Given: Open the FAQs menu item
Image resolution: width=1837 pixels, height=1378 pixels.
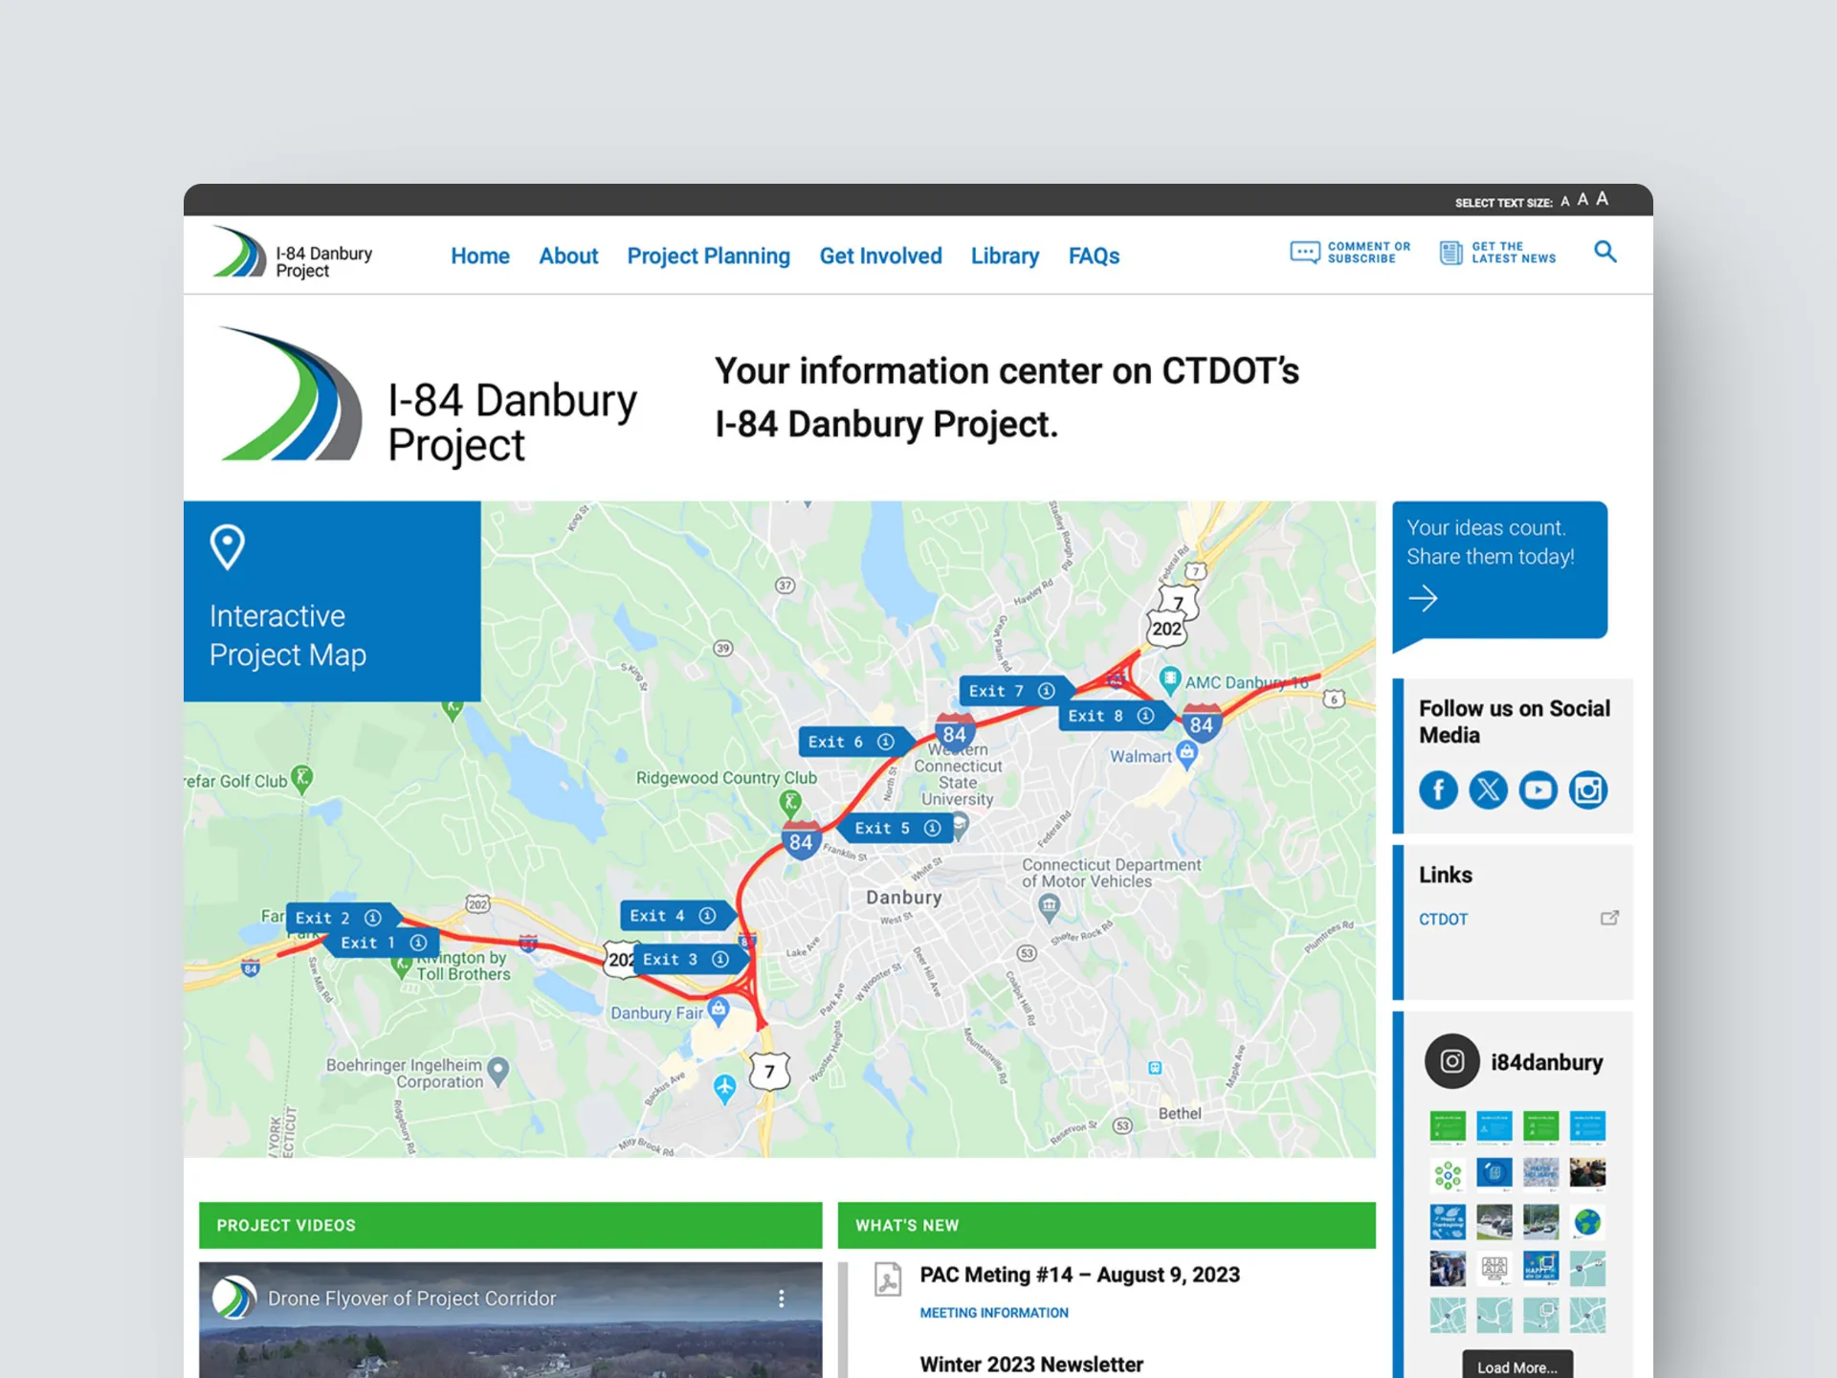Looking at the screenshot, I should pyautogui.click(x=1094, y=256).
